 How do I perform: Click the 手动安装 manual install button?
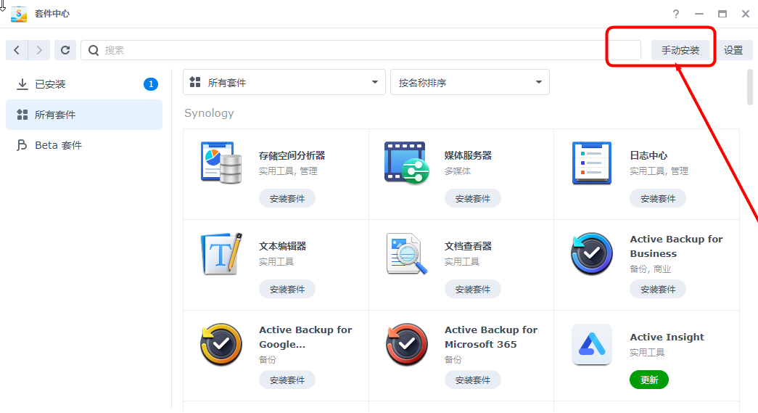point(680,50)
